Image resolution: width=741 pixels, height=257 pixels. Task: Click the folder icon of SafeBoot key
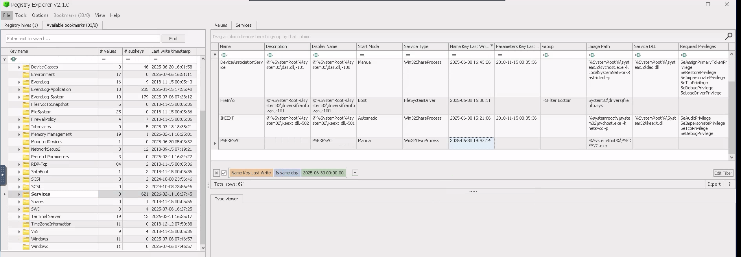tap(26, 172)
